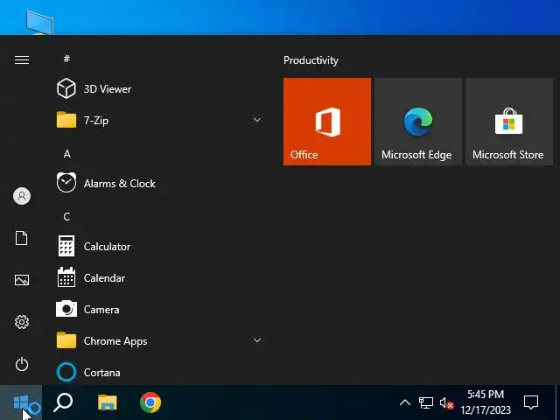Select the 7-Zip label
This screenshot has width=560, height=420.
(x=96, y=121)
